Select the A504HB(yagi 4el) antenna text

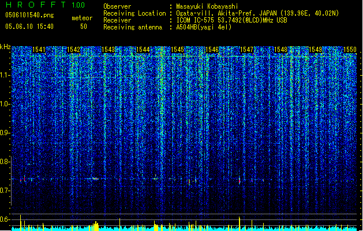click(204, 27)
